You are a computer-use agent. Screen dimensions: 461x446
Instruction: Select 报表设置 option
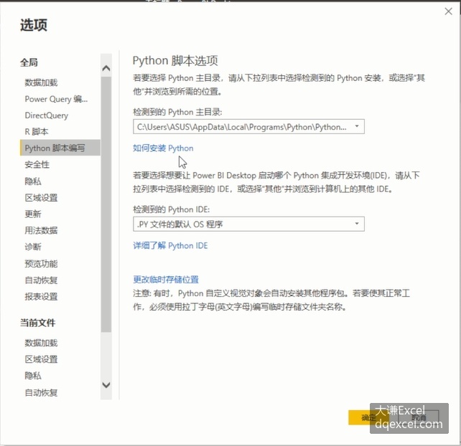(41, 297)
